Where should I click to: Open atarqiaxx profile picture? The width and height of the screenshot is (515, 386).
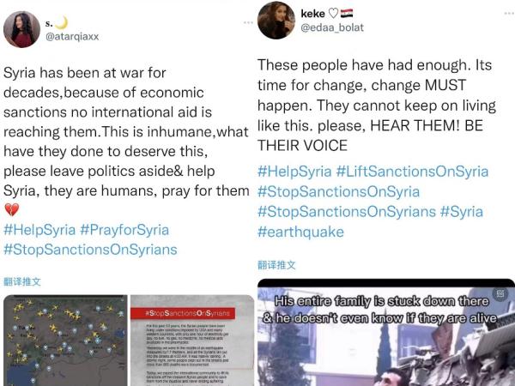click(x=21, y=29)
